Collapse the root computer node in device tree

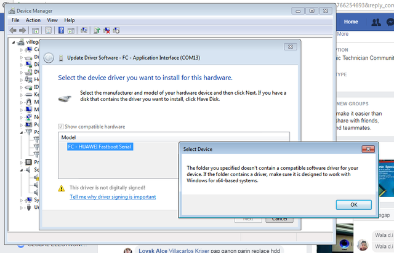pos(14,42)
